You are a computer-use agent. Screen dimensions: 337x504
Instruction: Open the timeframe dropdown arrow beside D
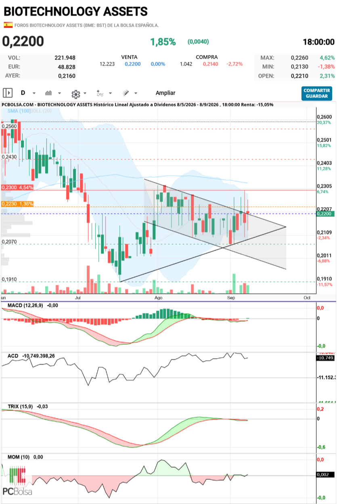tap(34, 93)
